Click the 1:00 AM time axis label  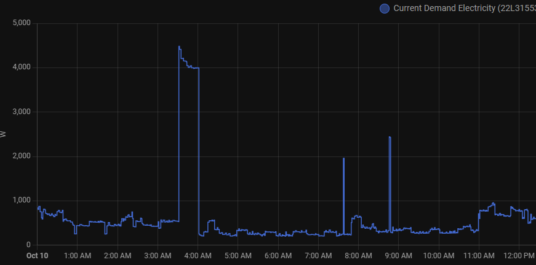78,255
